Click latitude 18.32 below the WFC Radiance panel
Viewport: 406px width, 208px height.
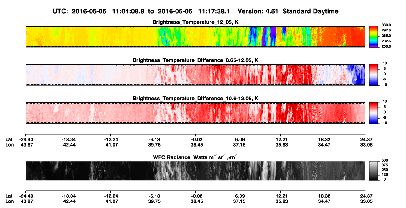(x=324, y=196)
